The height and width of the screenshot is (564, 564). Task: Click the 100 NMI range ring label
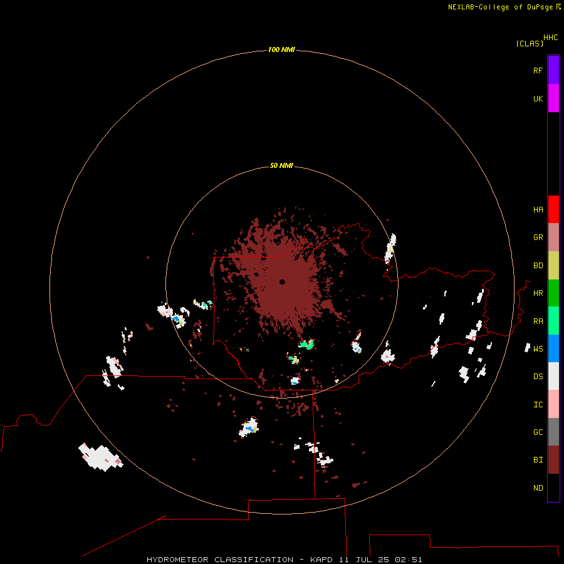(x=281, y=50)
